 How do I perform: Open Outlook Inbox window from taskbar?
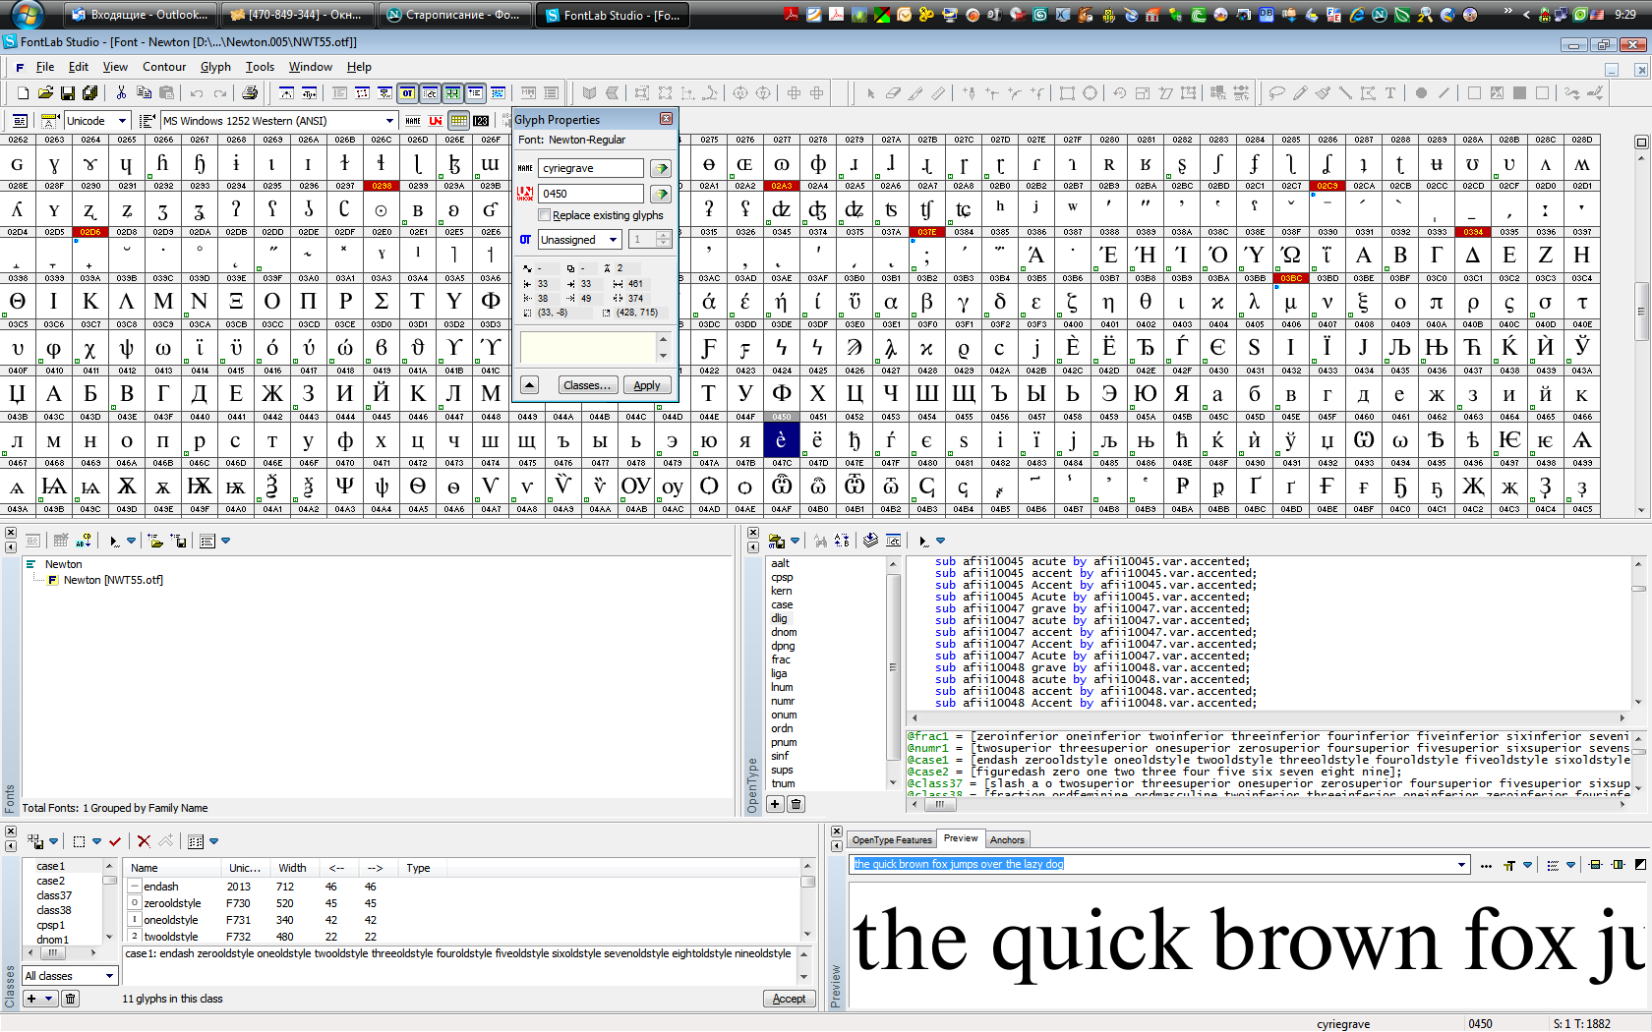(x=140, y=15)
